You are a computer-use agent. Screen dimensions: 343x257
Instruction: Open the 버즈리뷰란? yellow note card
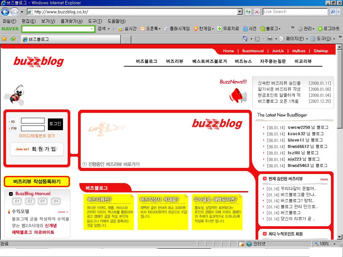[109, 212]
